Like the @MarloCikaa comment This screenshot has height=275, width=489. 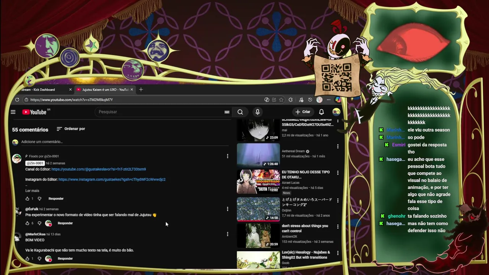pyautogui.click(x=27, y=259)
